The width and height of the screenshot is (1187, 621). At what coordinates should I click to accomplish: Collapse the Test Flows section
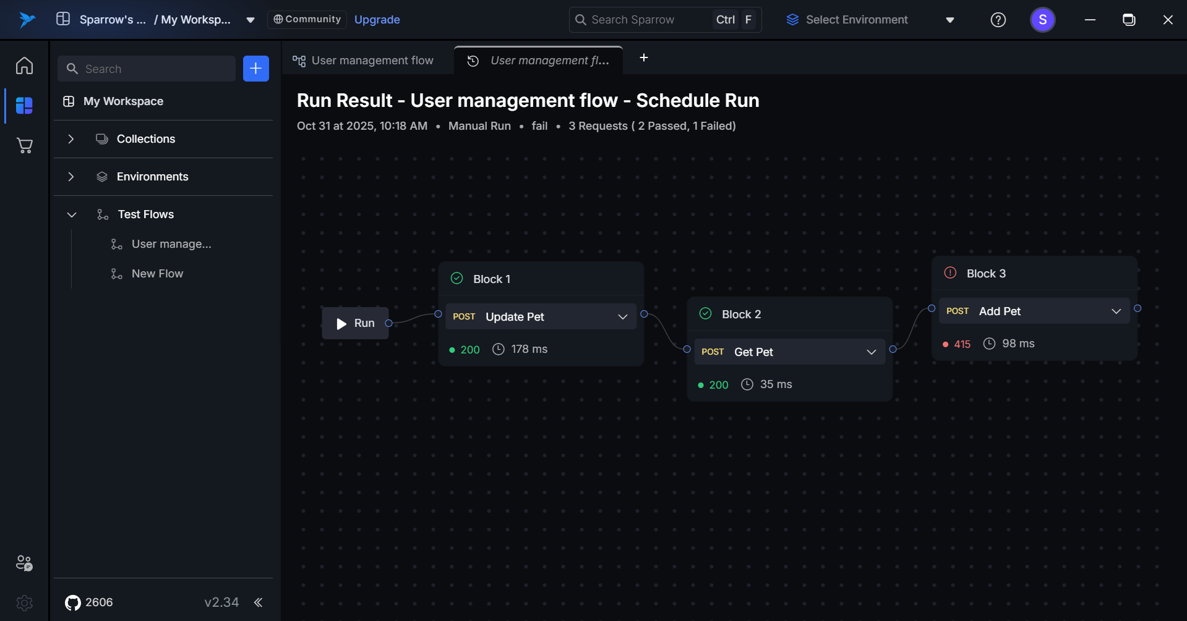(72, 214)
